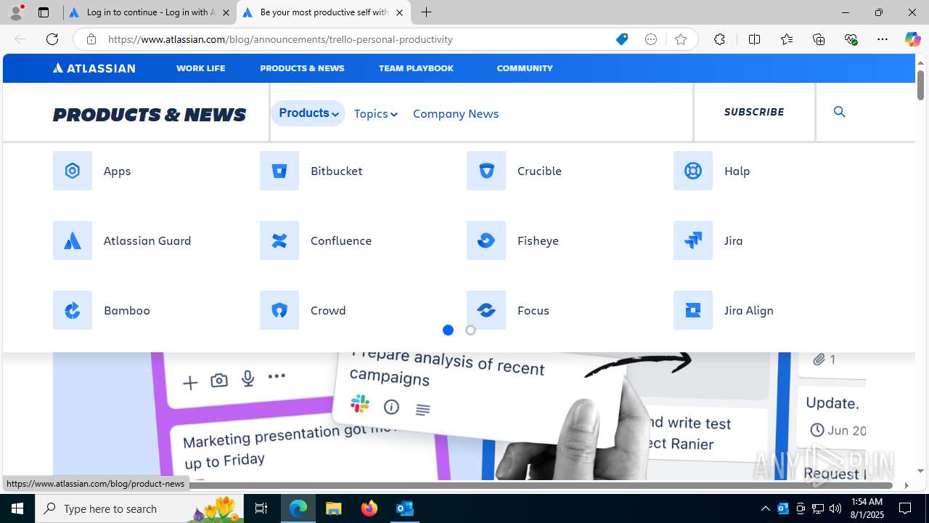This screenshot has height=523, width=929.
Task: Go to the Atlassian logo home
Action: tap(94, 68)
